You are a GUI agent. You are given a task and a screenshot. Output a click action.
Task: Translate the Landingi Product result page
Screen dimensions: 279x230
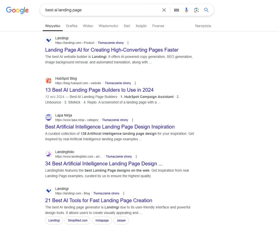coord(111,43)
